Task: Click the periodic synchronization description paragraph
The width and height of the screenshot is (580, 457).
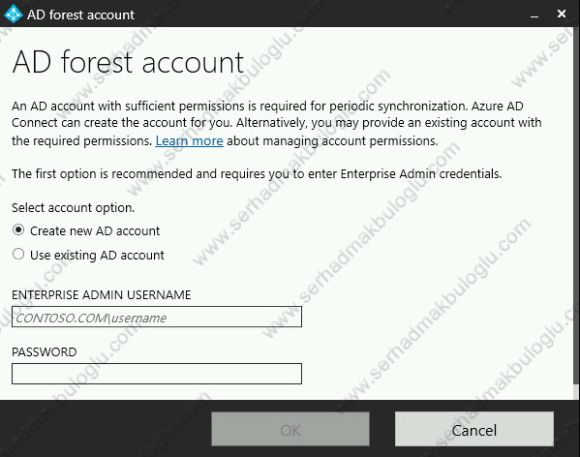Action: pos(276,124)
